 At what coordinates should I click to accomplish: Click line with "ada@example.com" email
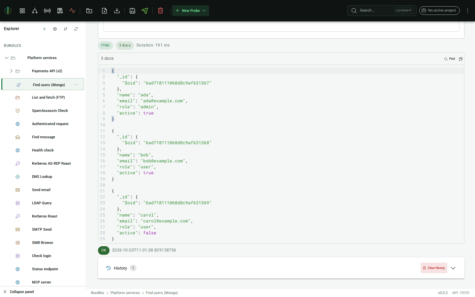pos(152,101)
